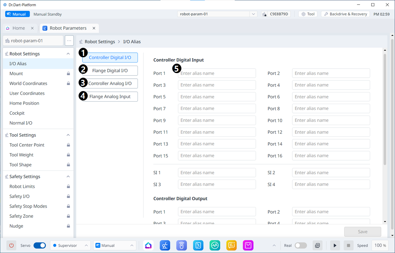Click the Port 1 digital input alias field

217,73
